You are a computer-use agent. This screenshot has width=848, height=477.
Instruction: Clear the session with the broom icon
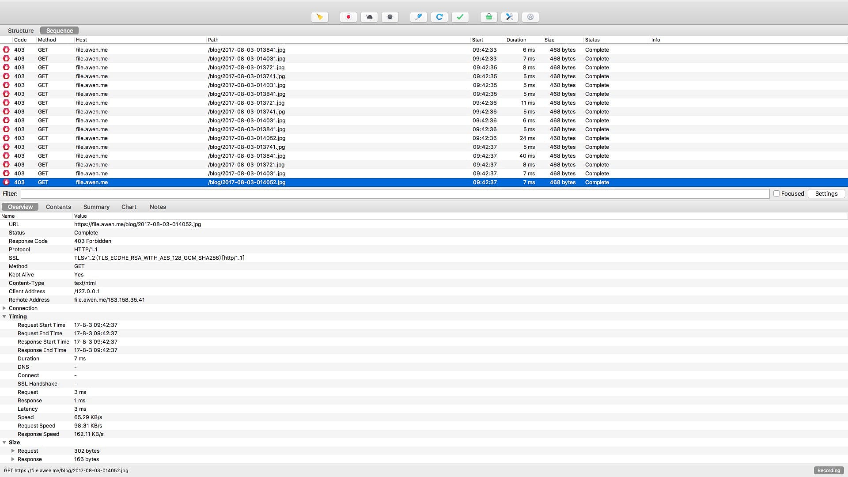[x=319, y=17]
